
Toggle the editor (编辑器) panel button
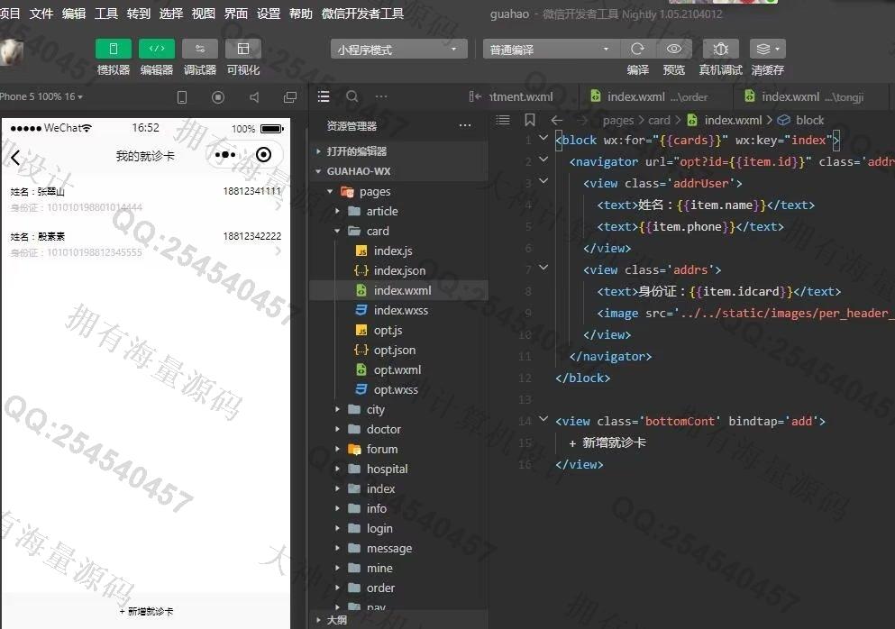click(x=157, y=49)
